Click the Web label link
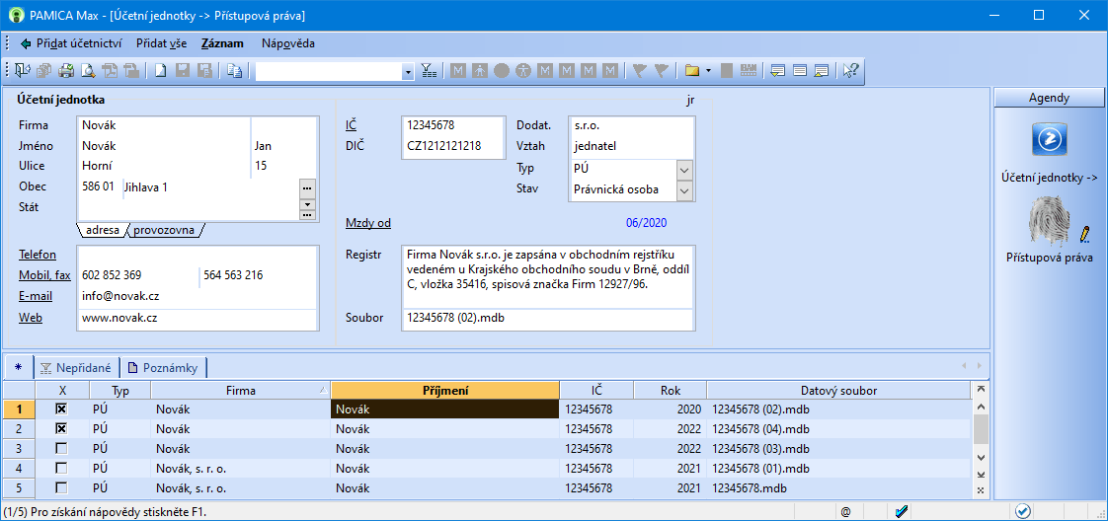The image size is (1108, 521). (31, 318)
